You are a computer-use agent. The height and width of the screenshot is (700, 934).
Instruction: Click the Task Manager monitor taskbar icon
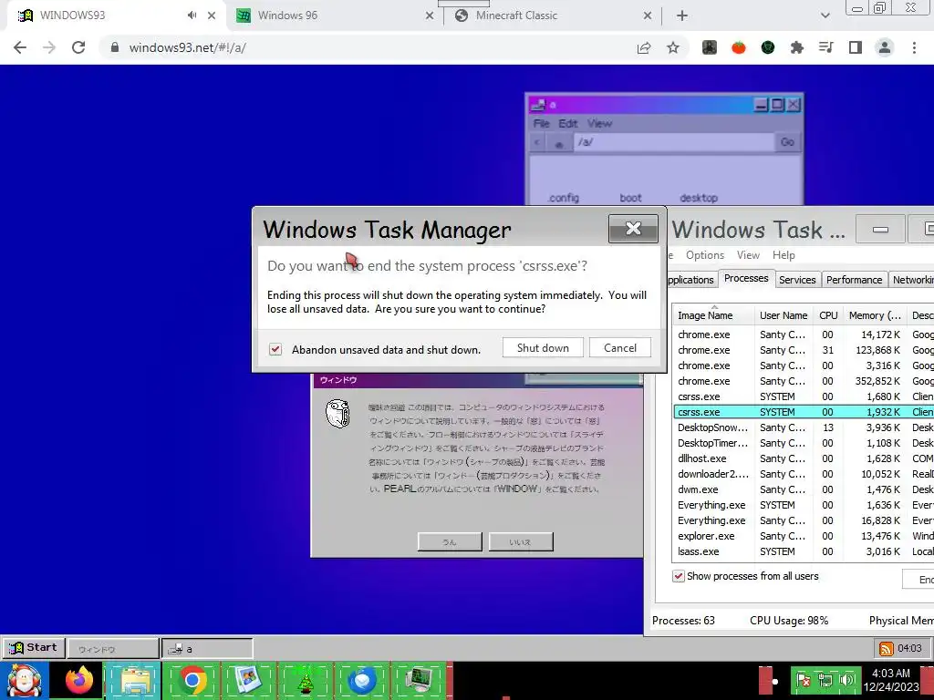(419, 681)
